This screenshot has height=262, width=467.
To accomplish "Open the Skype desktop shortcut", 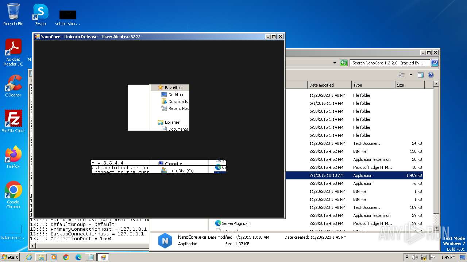I will 40,15.
